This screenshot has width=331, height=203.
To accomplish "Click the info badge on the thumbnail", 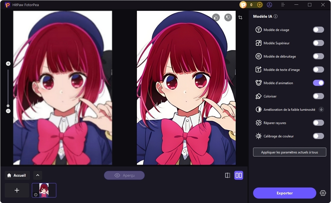I will tap(36, 195).
